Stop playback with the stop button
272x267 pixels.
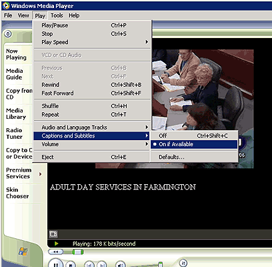coord(71,264)
